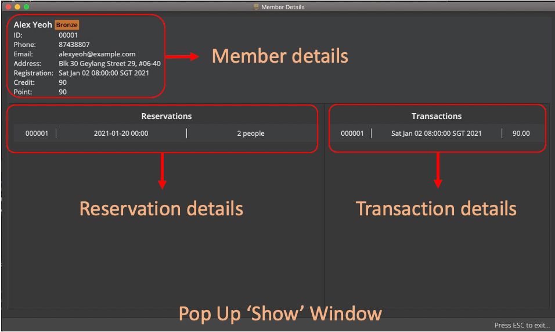Click the 2 people reservation cell
Image resolution: width=555 pixels, height=332 pixels.
[x=250, y=133]
